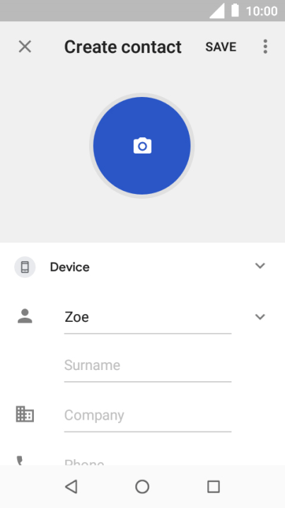The height and width of the screenshot is (508, 285).
Task: Click the company building icon
Action: point(25,414)
